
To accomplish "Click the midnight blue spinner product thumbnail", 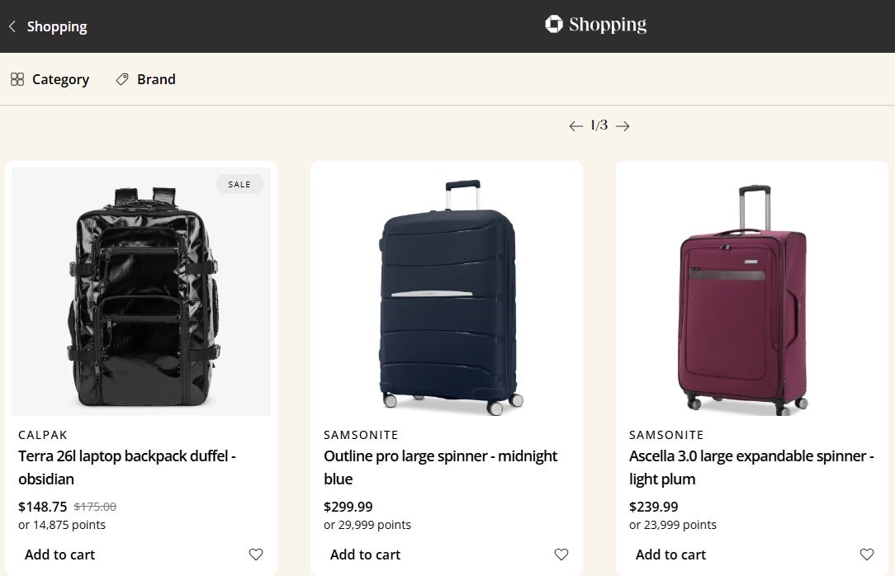I will click(446, 290).
